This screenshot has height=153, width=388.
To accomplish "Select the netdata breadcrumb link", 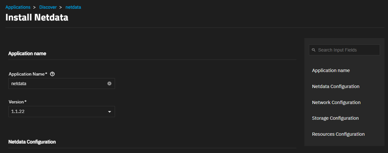I will coord(73,7).
